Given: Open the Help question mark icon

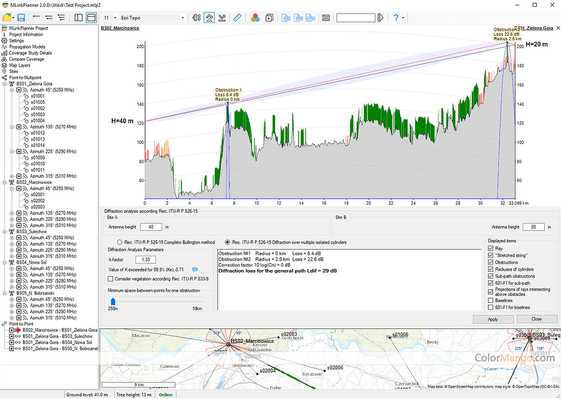Looking at the screenshot, I should pyautogui.click(x=396, y=18).
